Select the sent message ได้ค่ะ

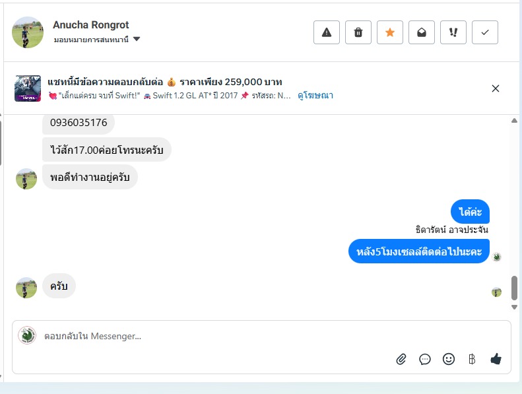pyautogui.click(x=470, y=211)
